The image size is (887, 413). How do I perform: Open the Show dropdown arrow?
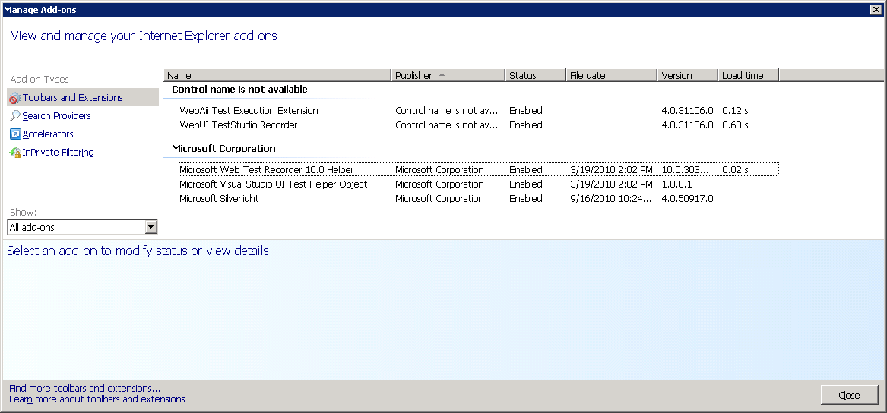click(x=150, y=227)
